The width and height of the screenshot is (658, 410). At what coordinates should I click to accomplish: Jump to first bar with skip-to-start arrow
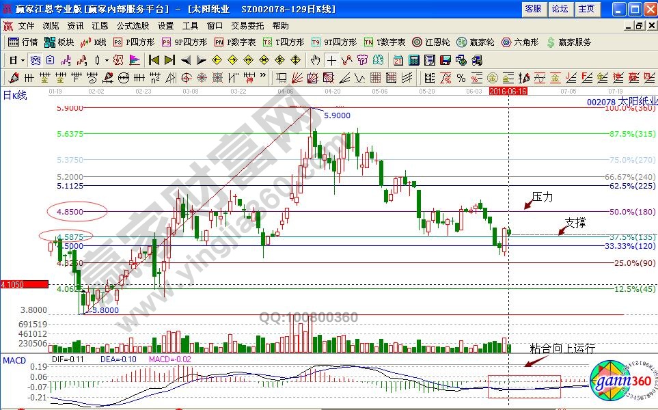pos(154,59)
